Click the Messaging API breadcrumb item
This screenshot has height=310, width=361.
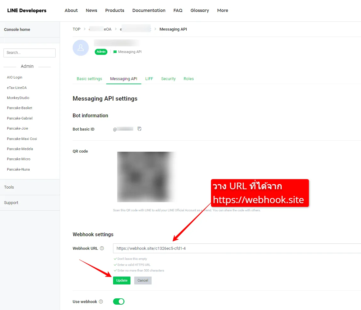tap(173, 29)
